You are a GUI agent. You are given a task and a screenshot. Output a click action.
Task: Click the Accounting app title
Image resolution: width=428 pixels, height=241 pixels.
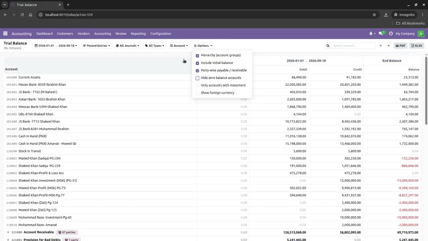click(21, 33)
